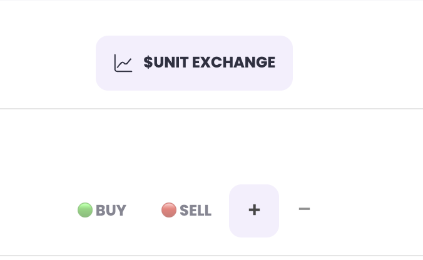
Task: Zoom in with the plus button
Action: (254, 211)
